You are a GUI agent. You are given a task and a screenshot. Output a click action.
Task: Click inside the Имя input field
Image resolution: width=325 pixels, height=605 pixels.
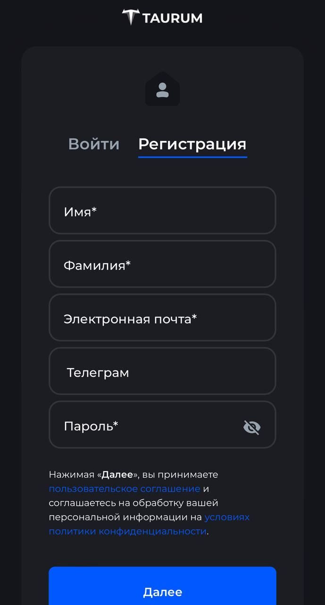(x=162, y=211)
